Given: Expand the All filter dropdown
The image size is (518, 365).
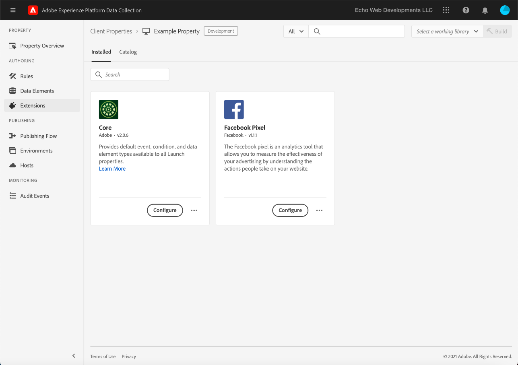Looking at the screenshot, I should coord(296,31).
